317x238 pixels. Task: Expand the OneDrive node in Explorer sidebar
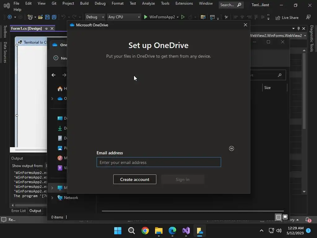pos(52,99)
